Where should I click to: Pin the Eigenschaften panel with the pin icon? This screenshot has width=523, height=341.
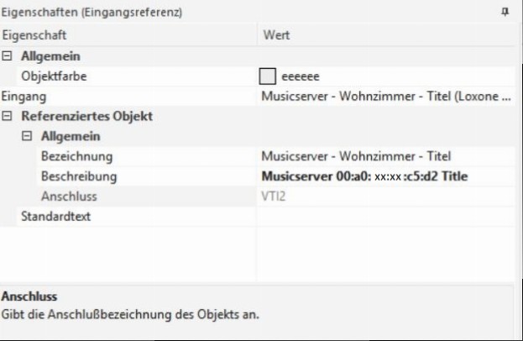pyautogui.click(x=505, y=13)
